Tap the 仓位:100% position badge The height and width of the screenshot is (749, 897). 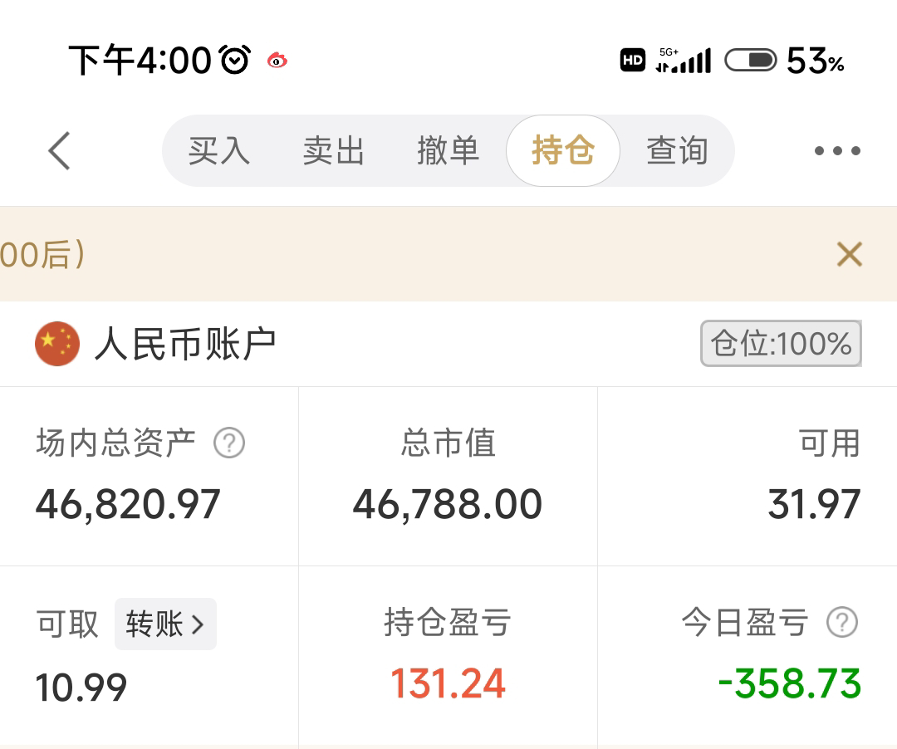(781, 344)
